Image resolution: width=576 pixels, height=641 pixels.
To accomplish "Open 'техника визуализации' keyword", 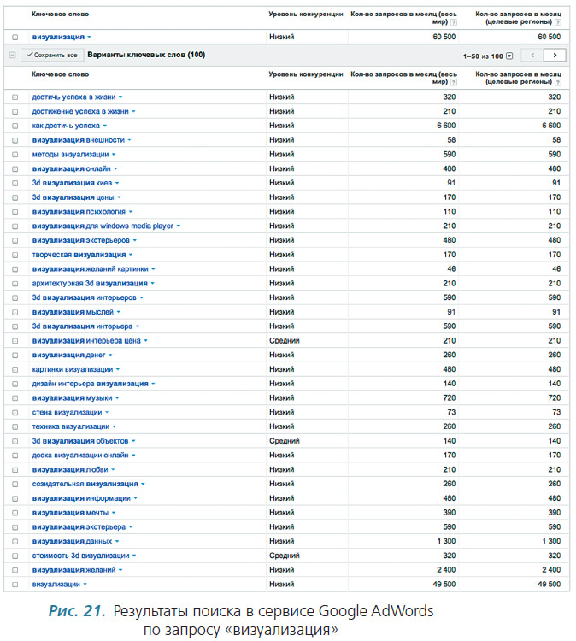I will (71, 426).
